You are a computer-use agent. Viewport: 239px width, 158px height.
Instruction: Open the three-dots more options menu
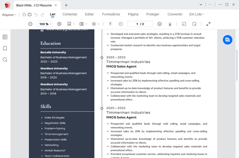click(x=210, y=4)
